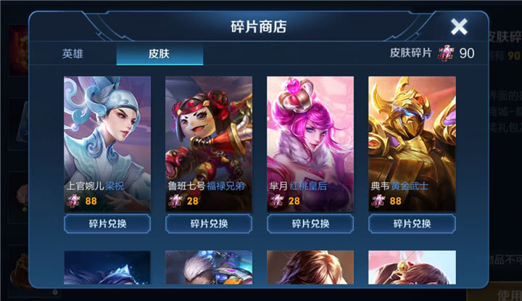Click fragment icon beside 鲁班七号 price 28

[175, 201]
